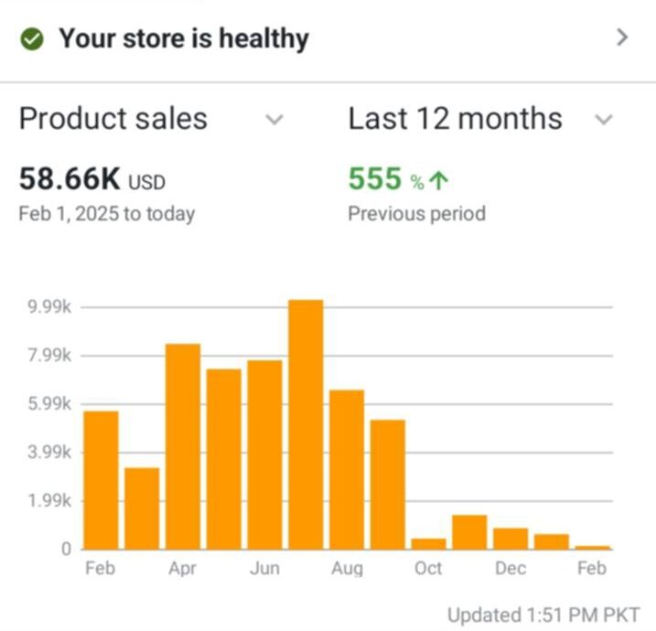The width and height of the screenshot is (656, 631).
Task: Select the tiny October sales bar
Action: (x=428, y=543)
